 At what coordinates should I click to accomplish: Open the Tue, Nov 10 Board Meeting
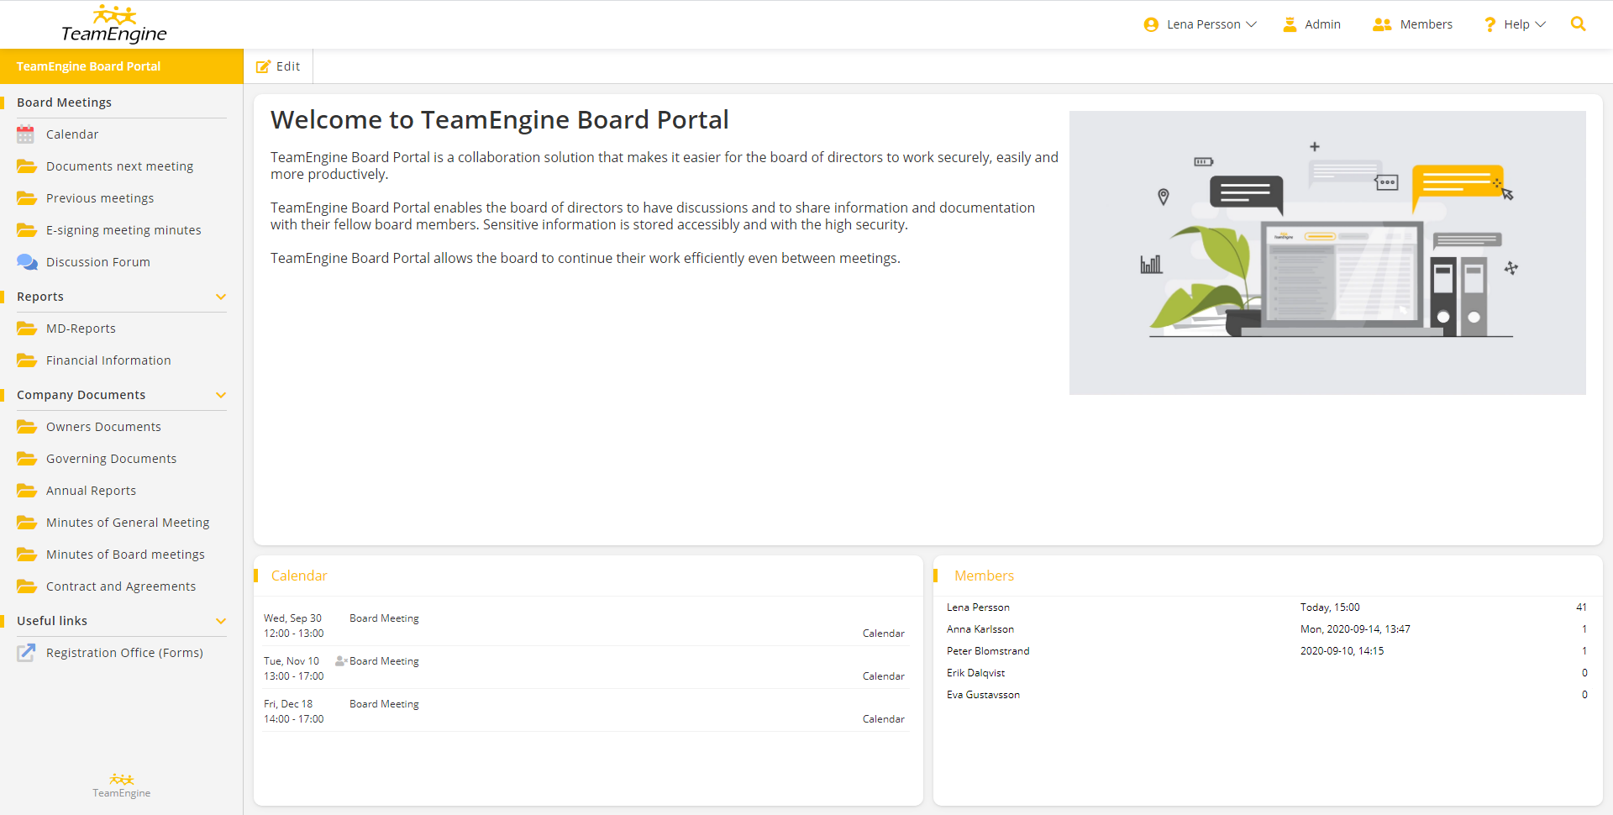(384, 661)
